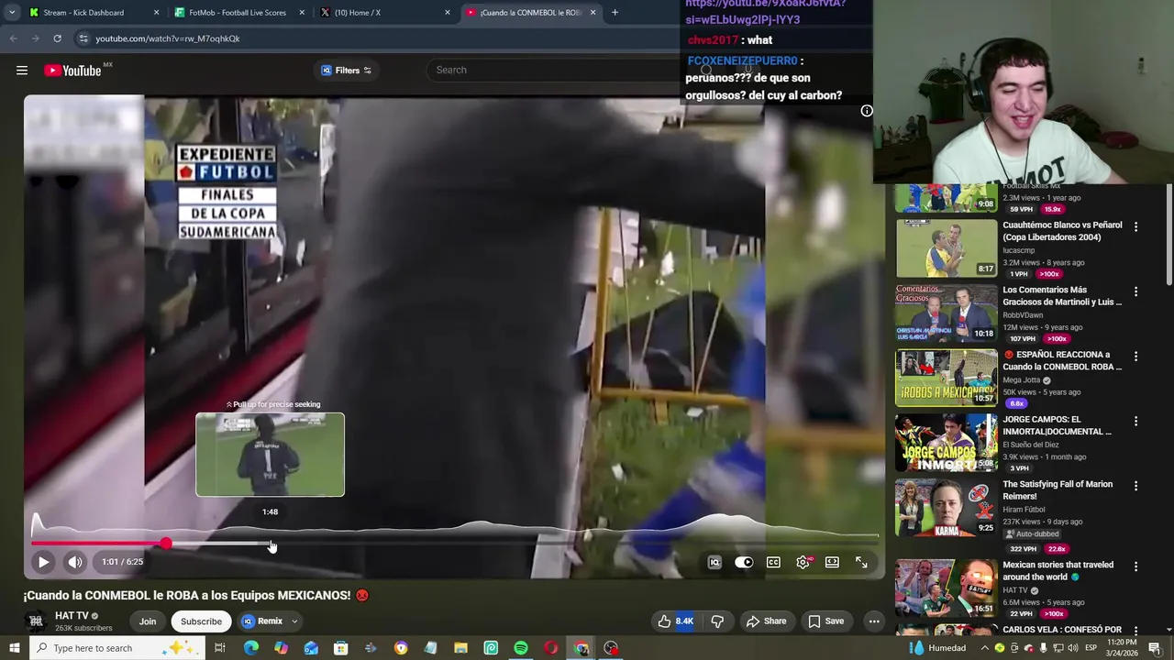Open Los Comentarios Más Graciosos de Martinoli video
This screenshot has height=660, width=1174.
947,313
